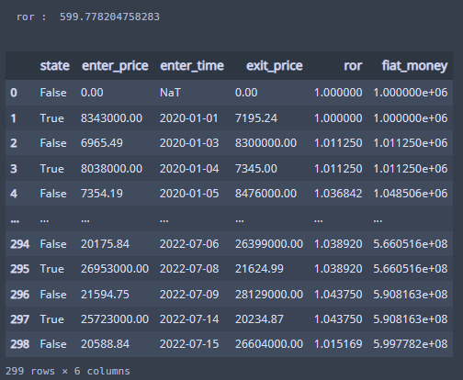Click enter_price 25723000.00
Image resolution: width=463 pixels, height=380 pixels.
pos(115,319)
